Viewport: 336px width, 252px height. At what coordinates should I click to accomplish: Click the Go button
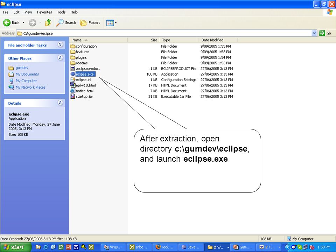point(325,33)
